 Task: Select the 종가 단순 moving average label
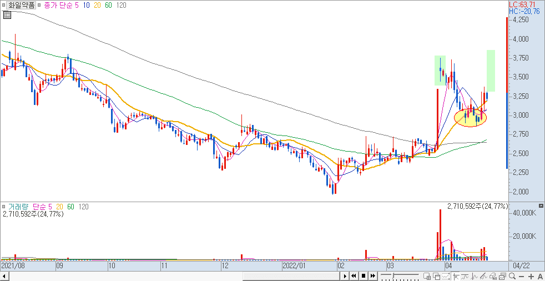point(57,5)
